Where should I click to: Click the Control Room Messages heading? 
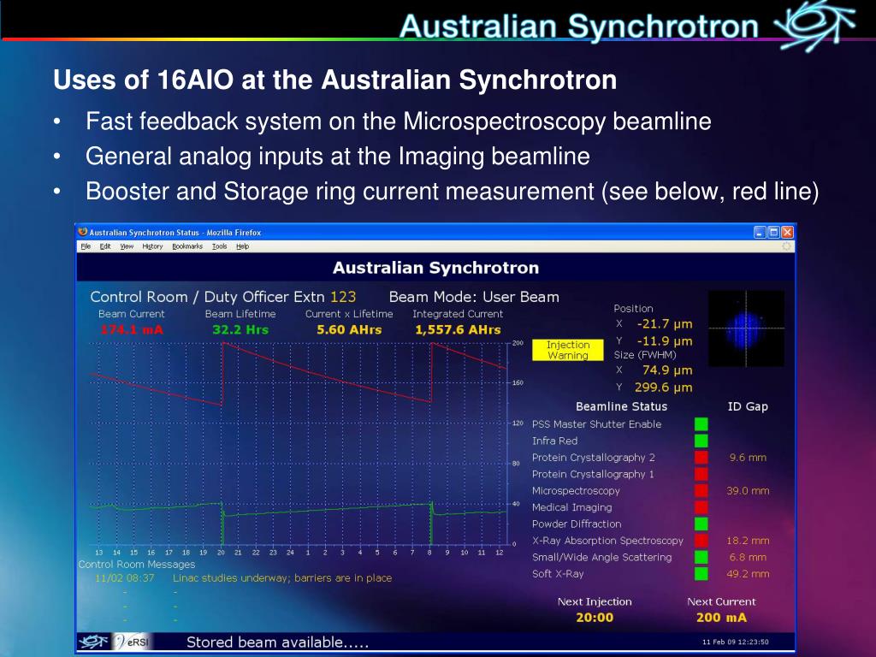[137, 565]
